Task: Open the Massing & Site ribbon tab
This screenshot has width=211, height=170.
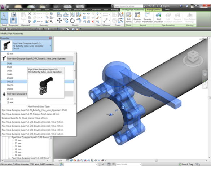Action: click(80, 10)
